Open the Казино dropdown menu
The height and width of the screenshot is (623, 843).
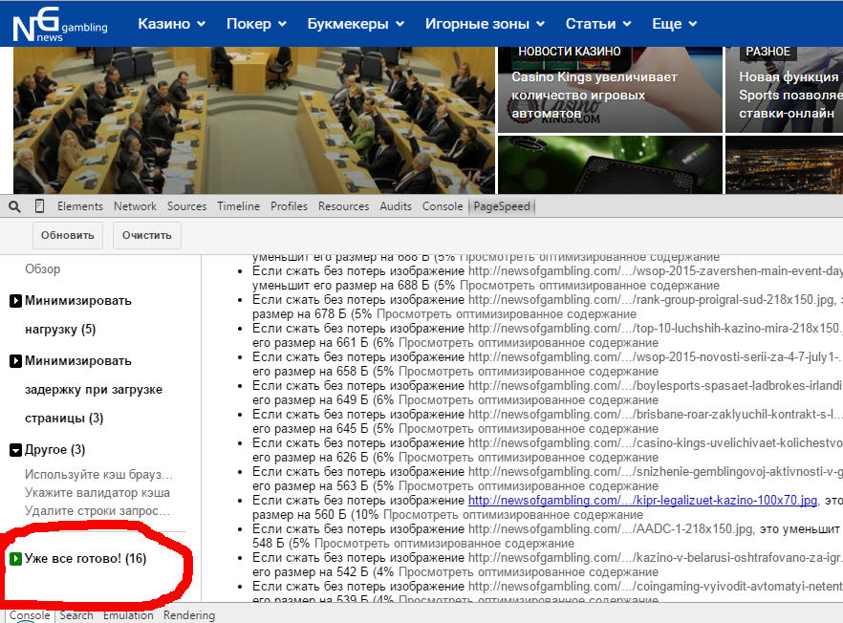pos(171,24)
